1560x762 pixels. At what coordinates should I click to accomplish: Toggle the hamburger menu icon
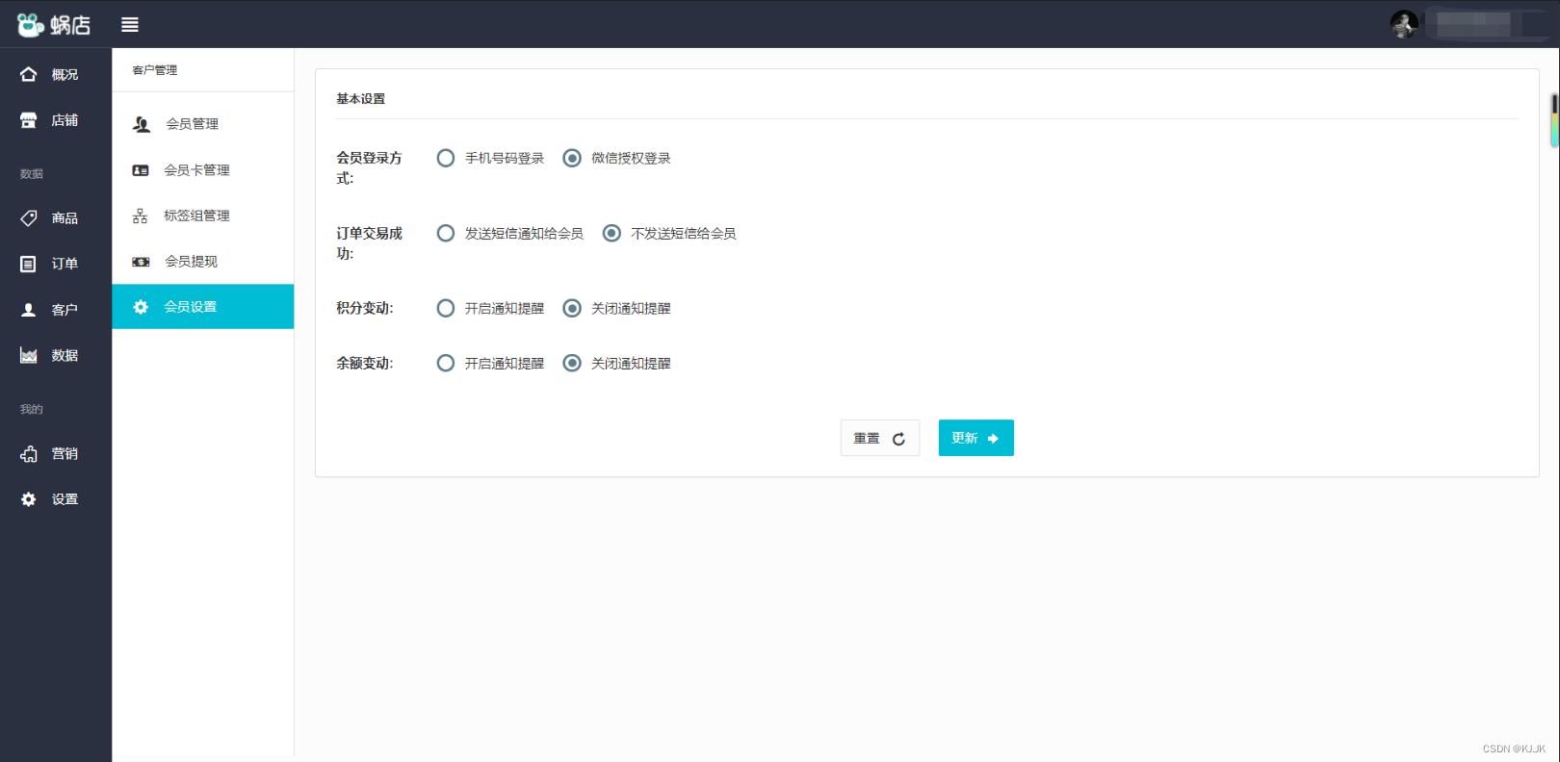point(130,25)
